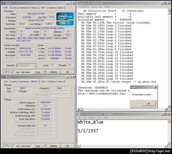Click Super PI vertical scrollbar down arrow
Viewport: 172px width, 154px height.
point(169,106)
